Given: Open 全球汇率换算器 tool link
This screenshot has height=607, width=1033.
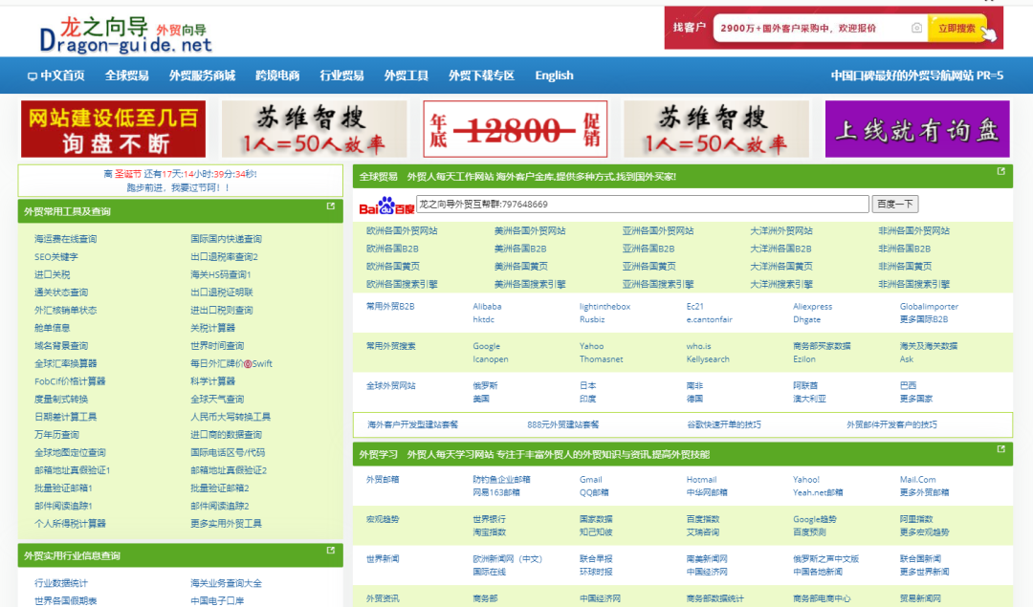Looking at the screenshot, I should 66,363.
